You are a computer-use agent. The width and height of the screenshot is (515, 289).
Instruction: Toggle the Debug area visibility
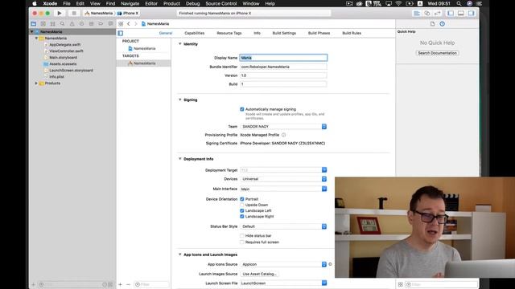tap(461, 13)
